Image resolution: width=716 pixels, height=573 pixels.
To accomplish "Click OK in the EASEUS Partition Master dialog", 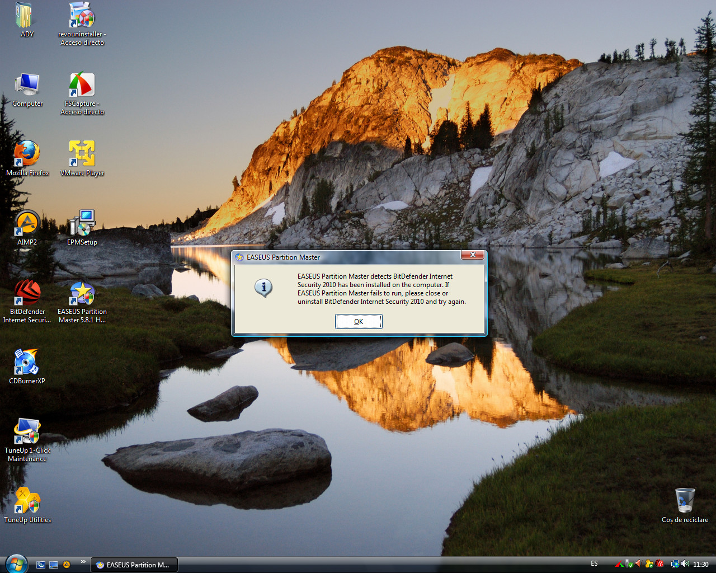I will [x=359, y=321].
